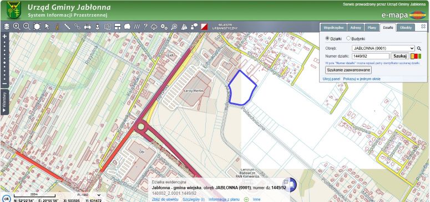The width and height of the screenshot is (430, 202).
Task: Click the red-white diagonal square icon
Action: point(204,27)
